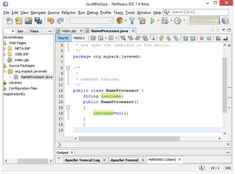
Task: Click the Comment lines icon
Action: coord(218,38)
